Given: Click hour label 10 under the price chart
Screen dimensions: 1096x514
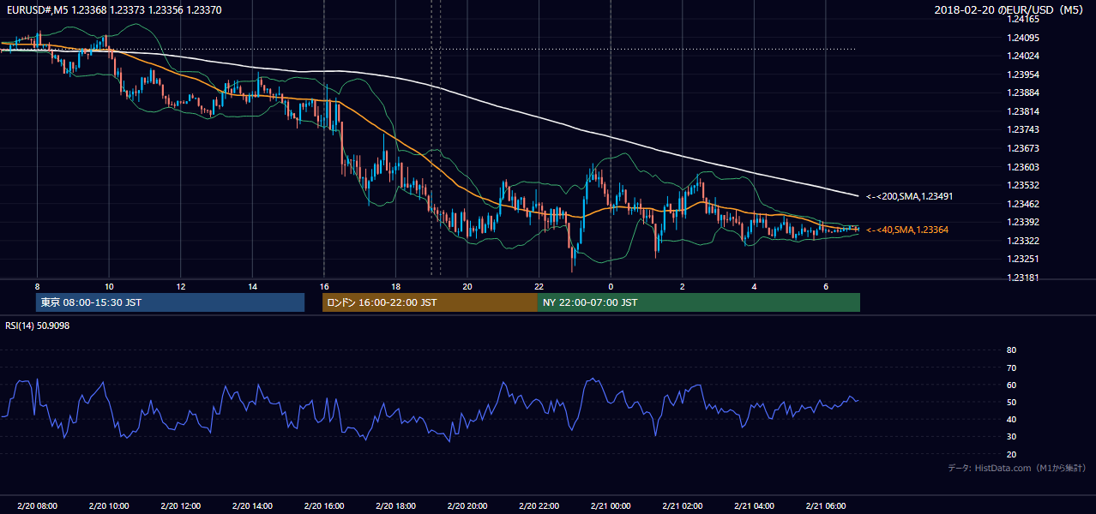Looking at the screenshot, I should pos(109,285).
